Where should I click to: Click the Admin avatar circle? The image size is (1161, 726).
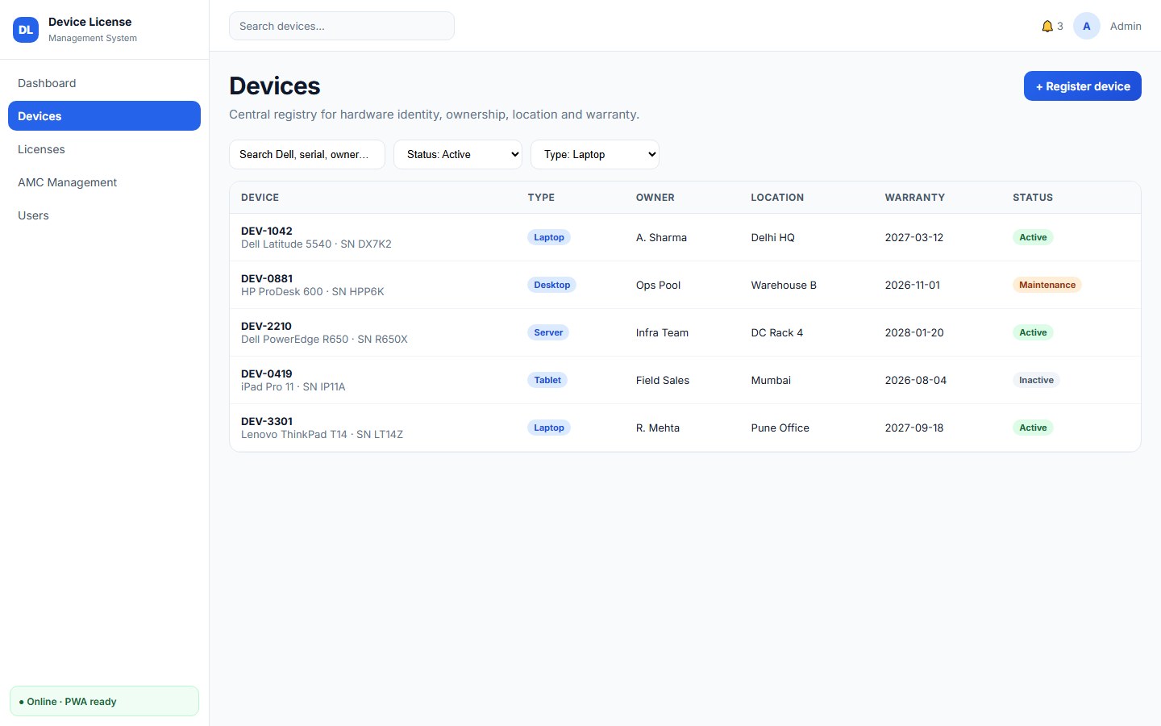(1087, 26)
